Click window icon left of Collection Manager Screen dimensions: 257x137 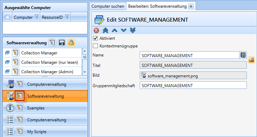[7, 53]
